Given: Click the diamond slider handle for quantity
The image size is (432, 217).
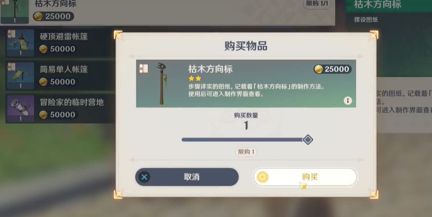Looking at the screenshot, I should 307,140.
